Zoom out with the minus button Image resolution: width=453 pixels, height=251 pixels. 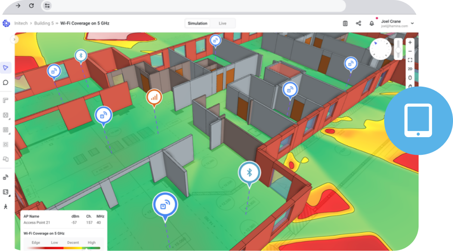pos(410,51)
